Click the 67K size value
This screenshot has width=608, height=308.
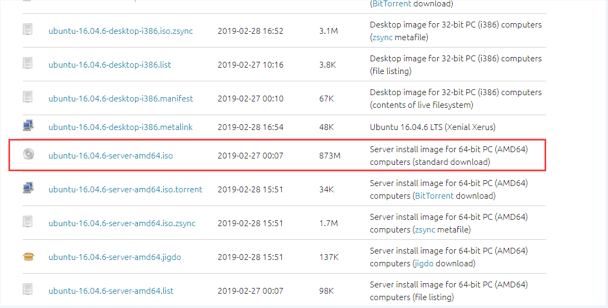coord(327,98)
